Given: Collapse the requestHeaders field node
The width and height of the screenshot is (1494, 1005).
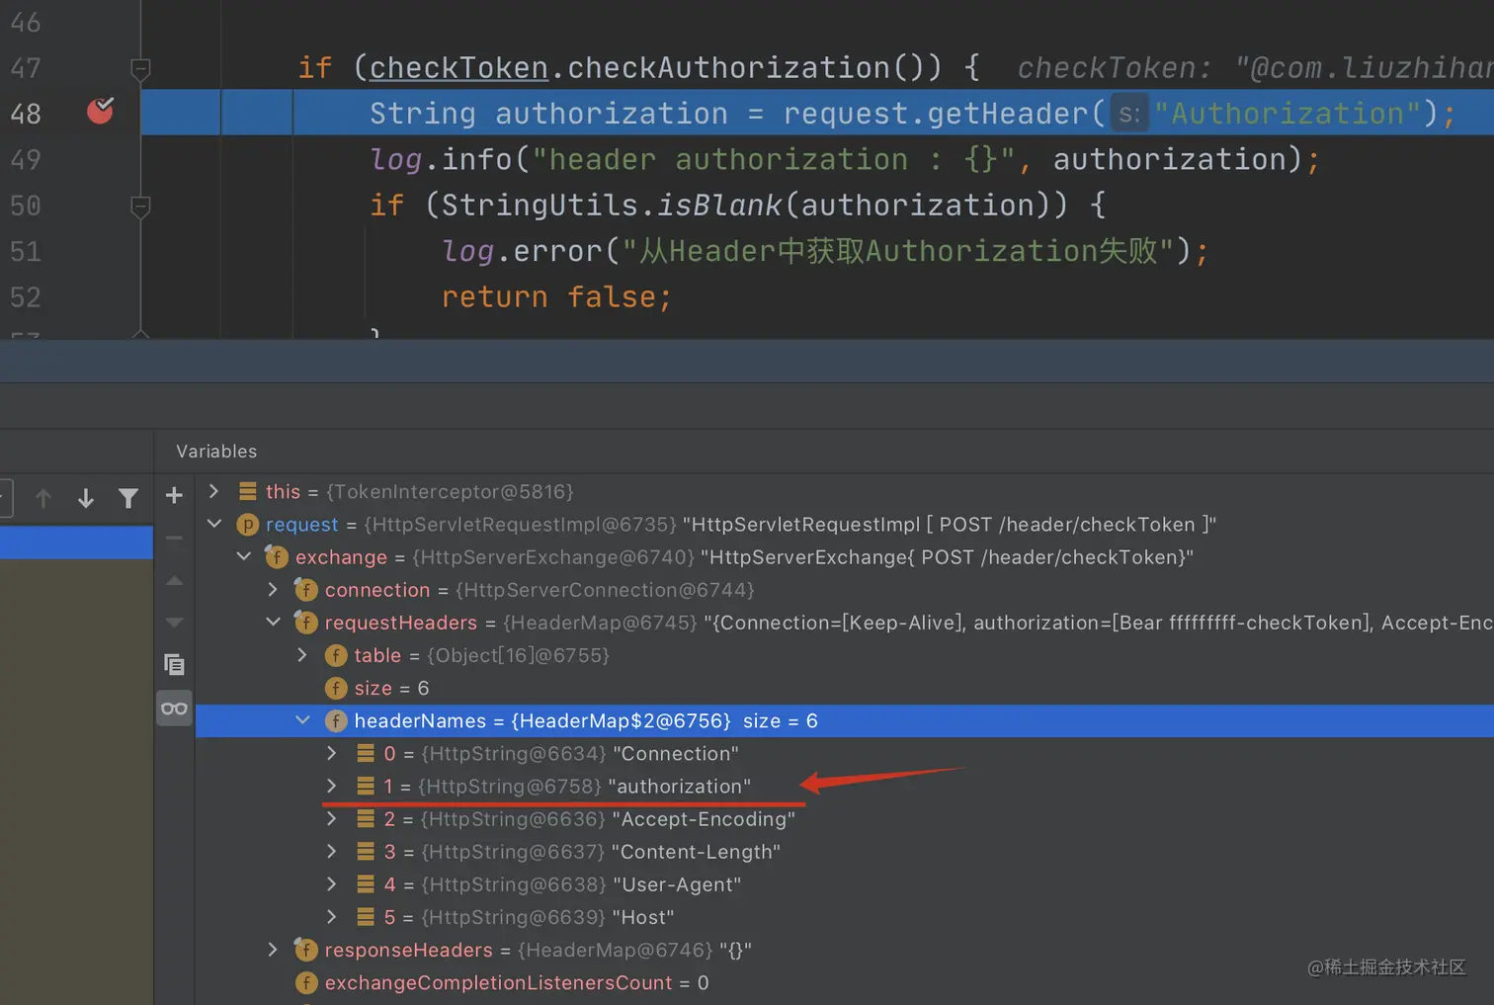Looking at the screenshot, I should 274,622.
